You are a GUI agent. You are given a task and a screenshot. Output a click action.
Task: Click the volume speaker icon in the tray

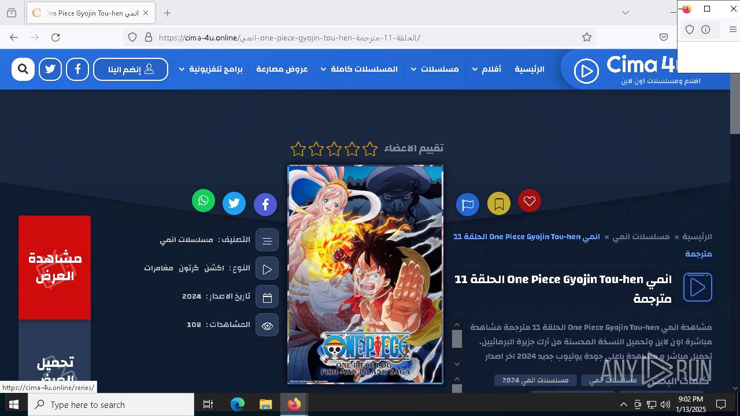(665, 404)
